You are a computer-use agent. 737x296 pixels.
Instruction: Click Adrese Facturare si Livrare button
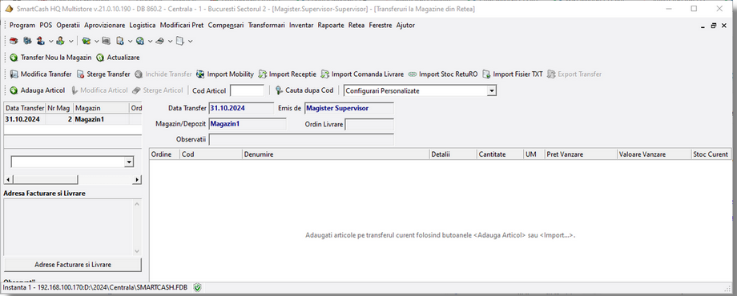point(73,265)
